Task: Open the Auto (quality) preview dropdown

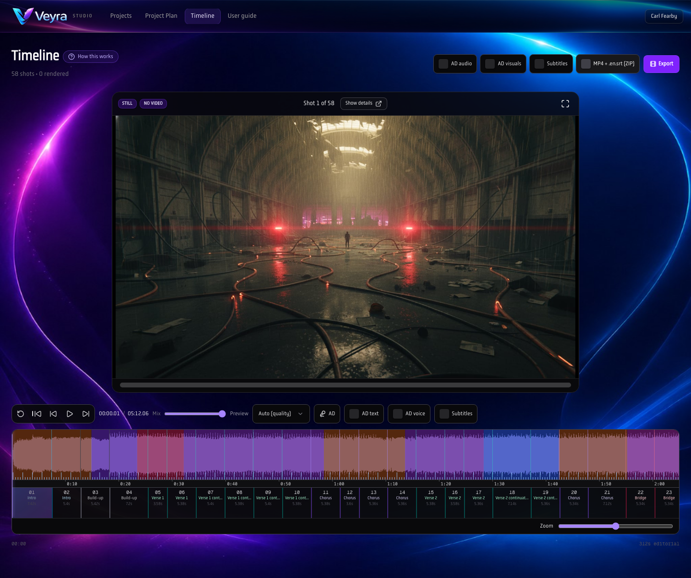Action: click(x=281, y=414)
